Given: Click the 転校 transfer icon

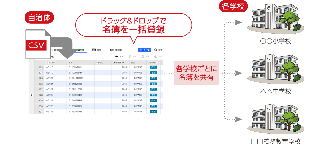Looking at the screenshot, I should 156,56.
